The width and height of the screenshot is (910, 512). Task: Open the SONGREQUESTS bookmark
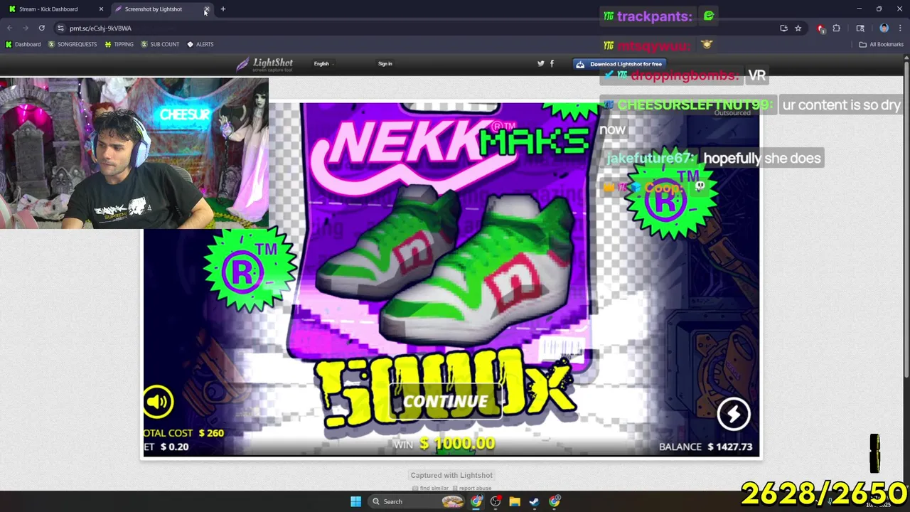[73, 44]
